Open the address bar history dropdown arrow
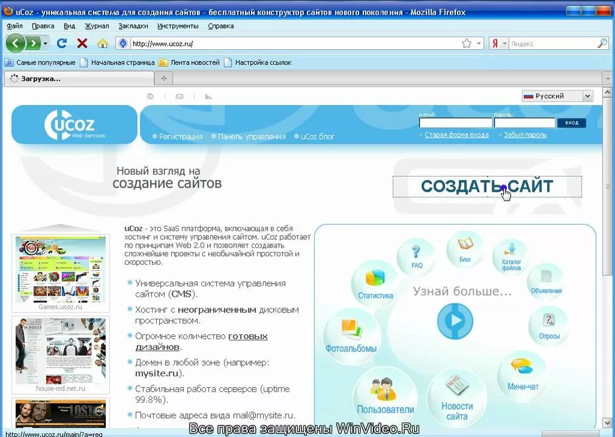Image resolution: width=615 pixels, height=437 pixels. [478, 44]
